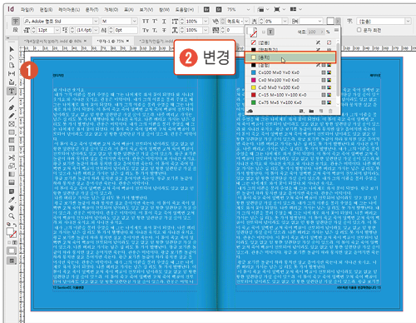This screenshot has height=323, width=416.
Task: Enable the 문자 회전 checkbox
Action: (359, 30)
